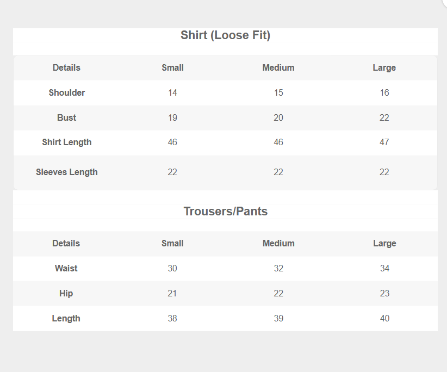Select the Shirt Length row label

[67, 142]
